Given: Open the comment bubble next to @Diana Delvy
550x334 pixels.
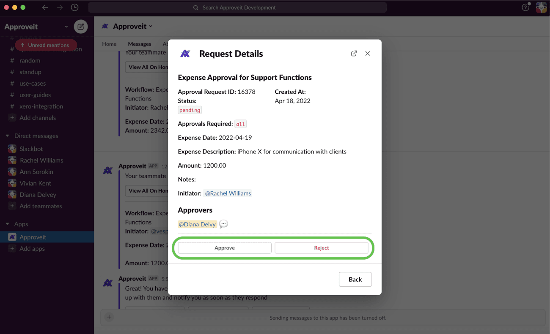Looking at the screenshot, I should (224, 224).
